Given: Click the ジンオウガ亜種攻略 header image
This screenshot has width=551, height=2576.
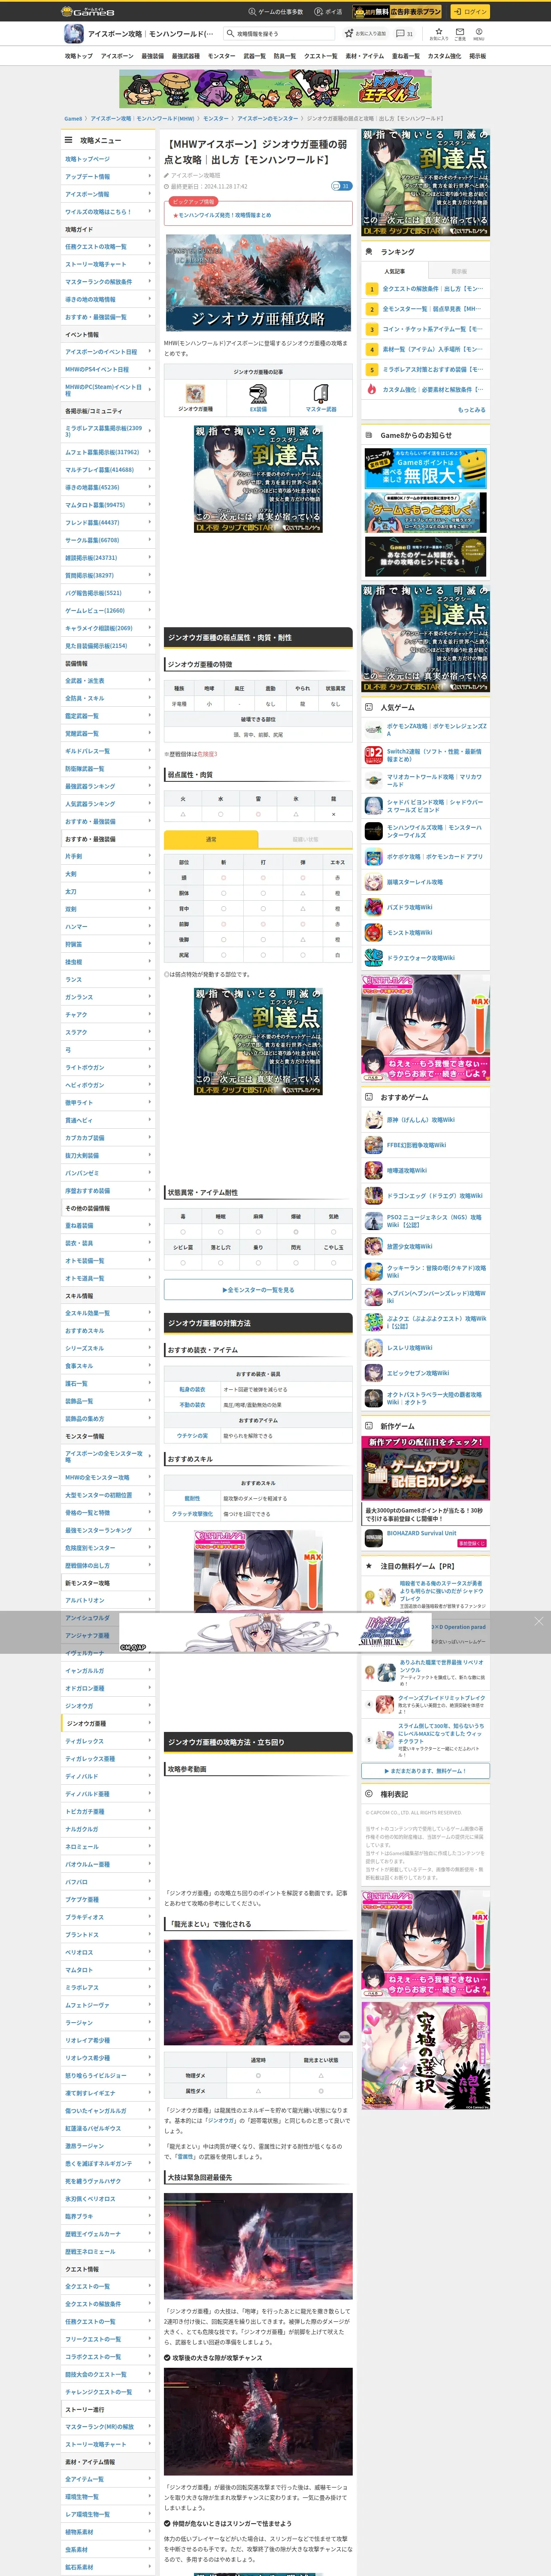Looking at the screenshot, I should pyautogui.click(x=258, y=283).
